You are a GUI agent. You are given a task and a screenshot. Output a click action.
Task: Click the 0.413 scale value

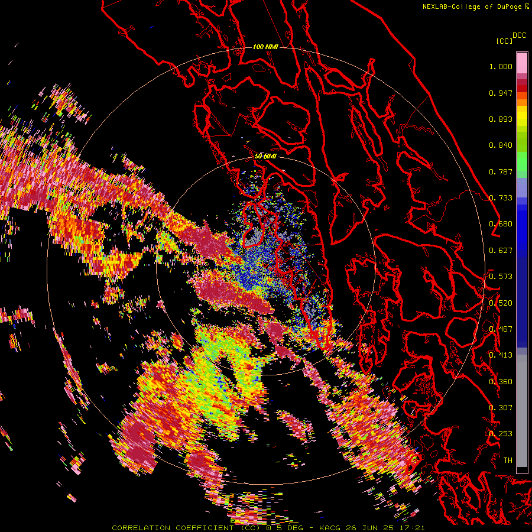(x=501, y=355)
